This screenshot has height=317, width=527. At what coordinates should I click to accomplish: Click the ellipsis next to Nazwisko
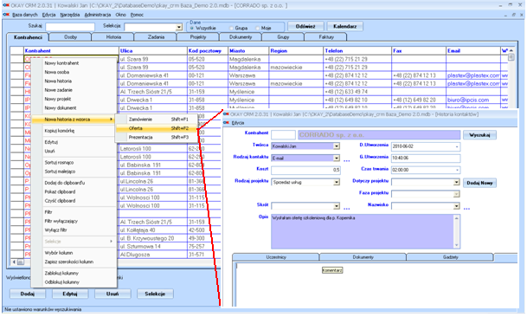[x=466, y=209]
